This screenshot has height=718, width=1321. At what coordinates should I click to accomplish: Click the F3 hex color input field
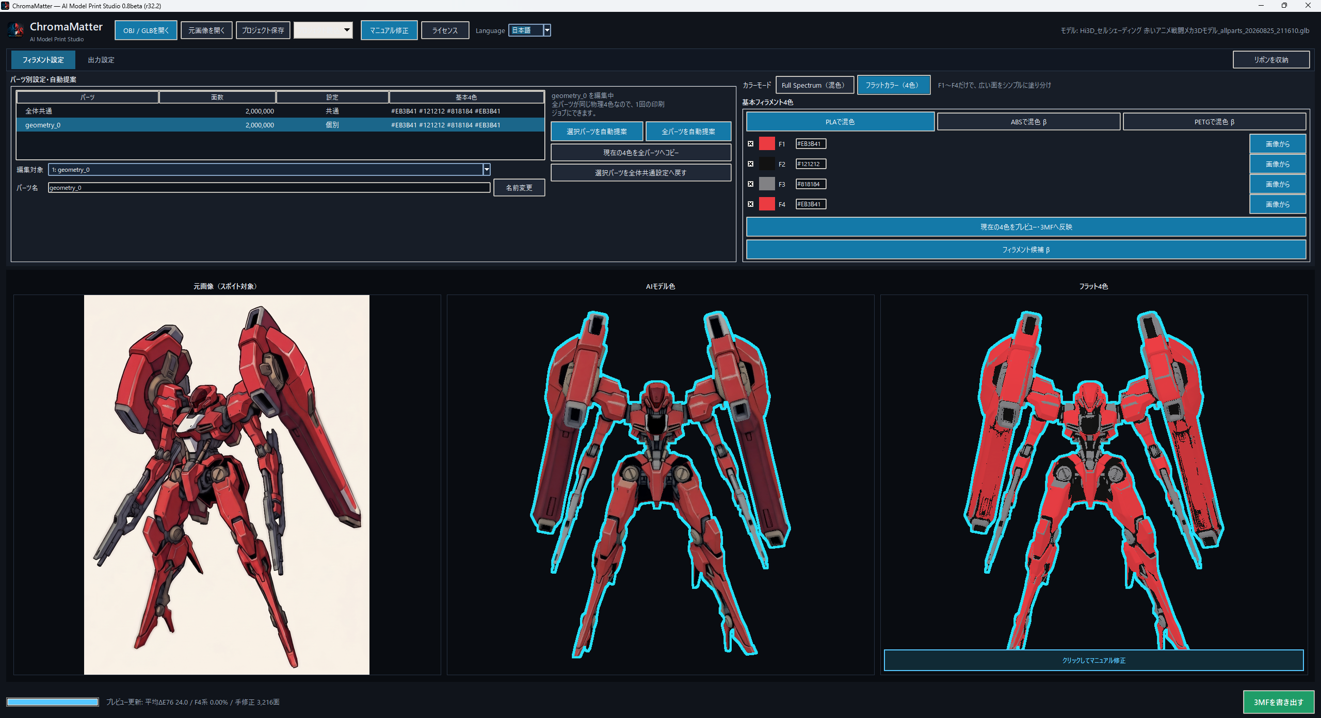[811, 184]
